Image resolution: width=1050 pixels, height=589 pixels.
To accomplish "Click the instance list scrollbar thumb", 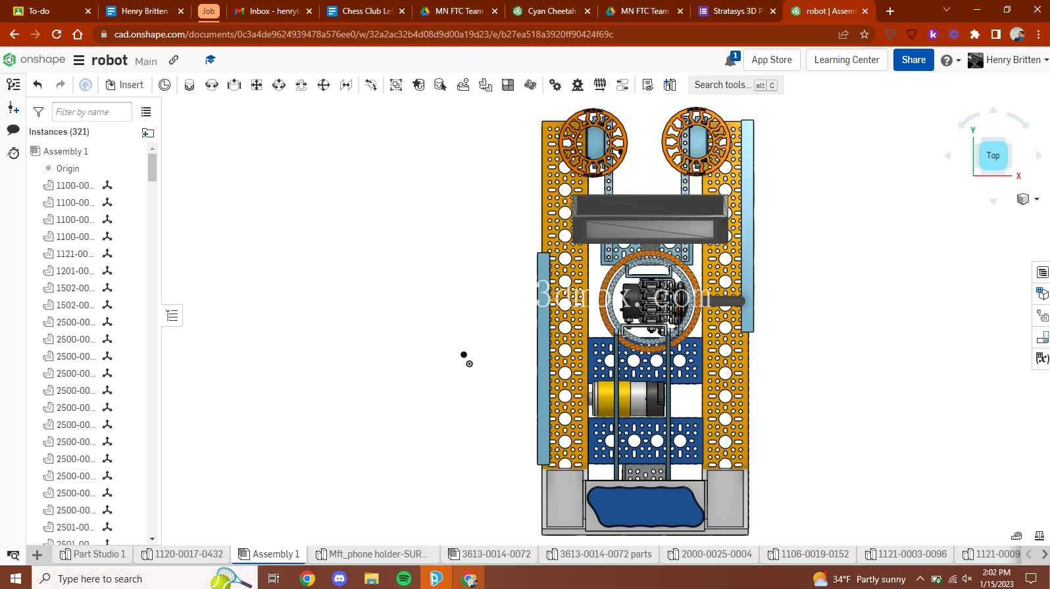I will point(152,168).
